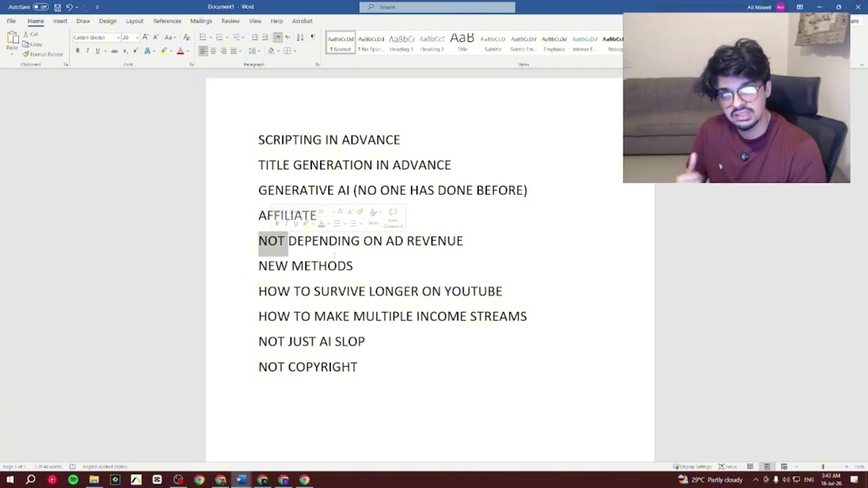Open the File menu tab
The image size is (868, 488).
(x=12, y=21)
